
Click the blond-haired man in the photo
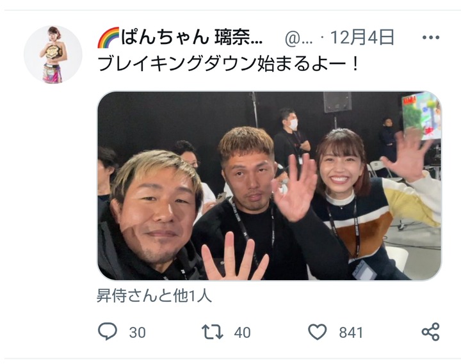pos(155,212)
